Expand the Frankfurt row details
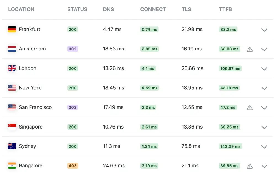This screenshot has width=276, height=179. point(264,30)
